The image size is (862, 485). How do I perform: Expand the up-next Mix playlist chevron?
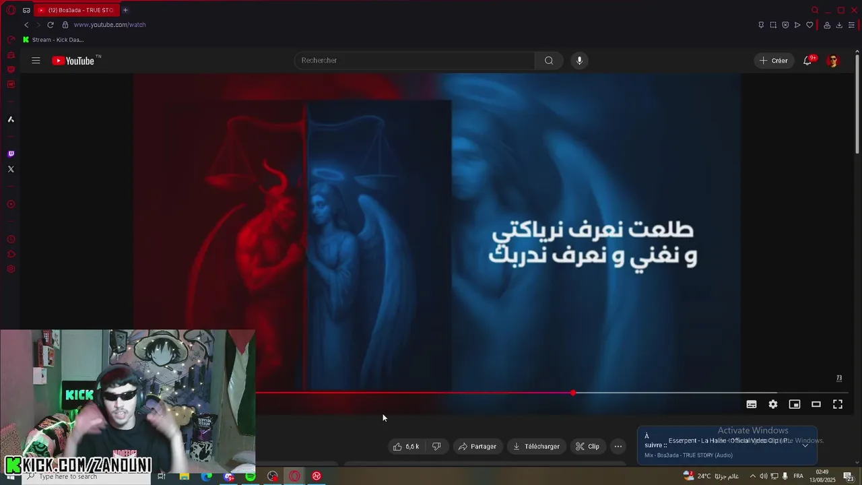point(805,445)
